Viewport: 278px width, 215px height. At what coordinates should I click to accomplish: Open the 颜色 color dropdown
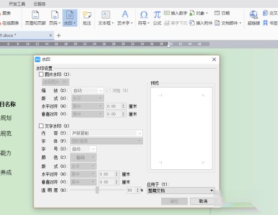[x=83, y=158]
